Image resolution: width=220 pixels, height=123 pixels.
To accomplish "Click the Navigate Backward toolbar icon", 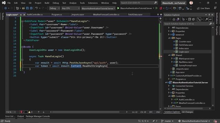I will coord(5,8).
